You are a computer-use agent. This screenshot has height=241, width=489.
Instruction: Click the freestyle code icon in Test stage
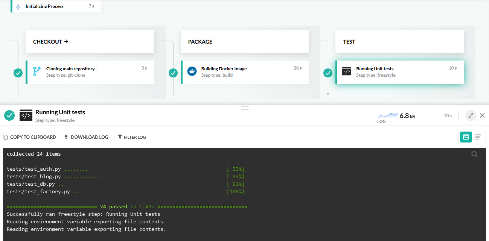click(x=347, y=71)
